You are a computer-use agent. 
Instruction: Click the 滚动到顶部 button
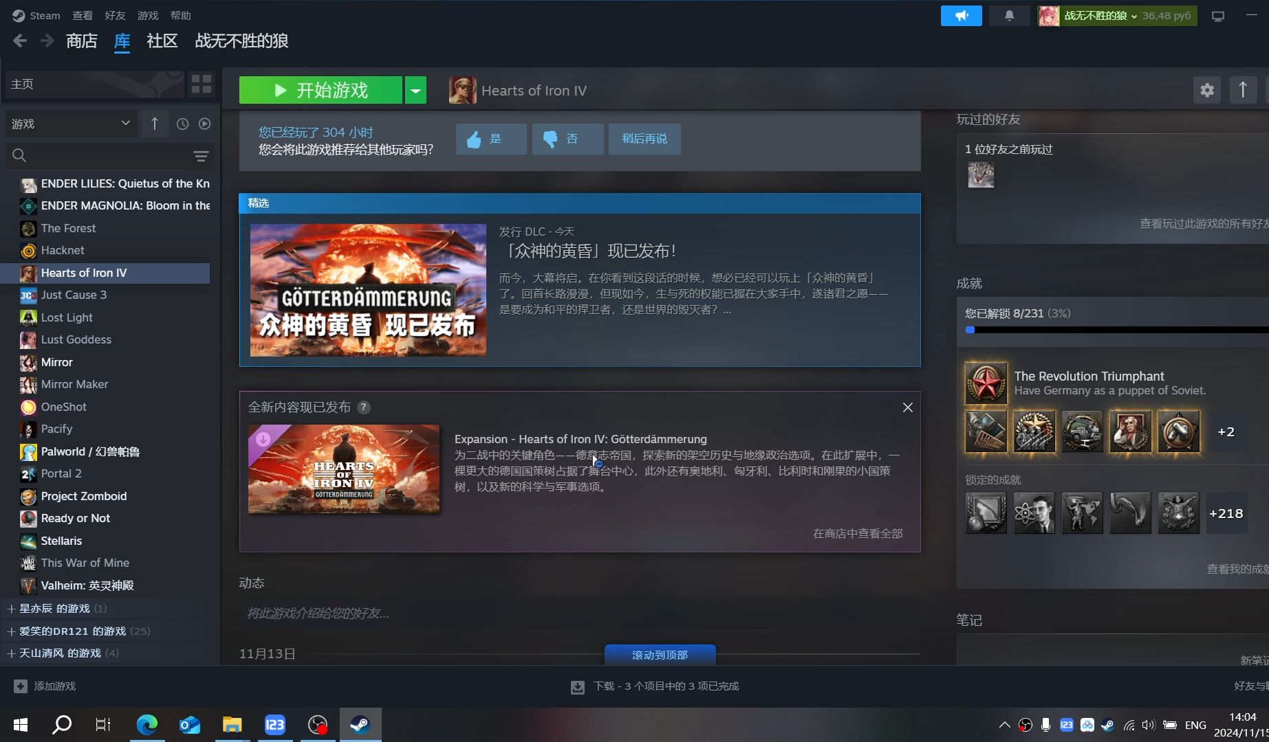pyautogui.click(x=660, y=655)
